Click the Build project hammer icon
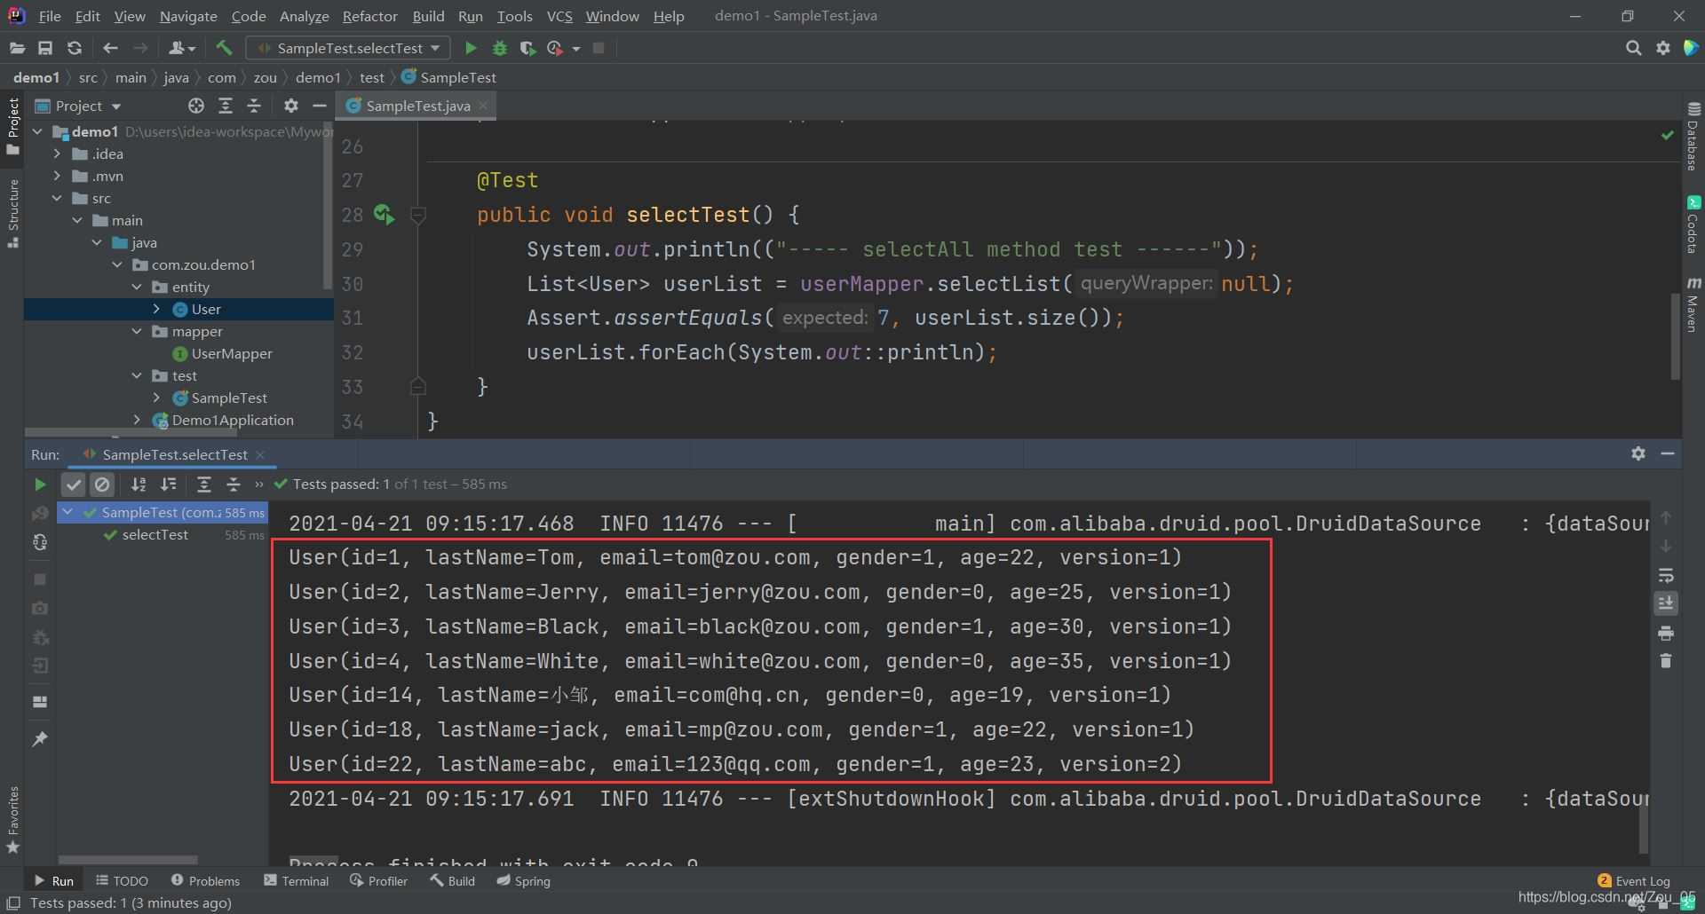Image resolution: width=1705 pixels, height=914 pixels. [x=224, y=48]
